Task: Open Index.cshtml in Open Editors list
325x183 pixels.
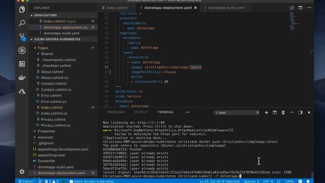Action: pyautogui.click(x=63, y=21)
